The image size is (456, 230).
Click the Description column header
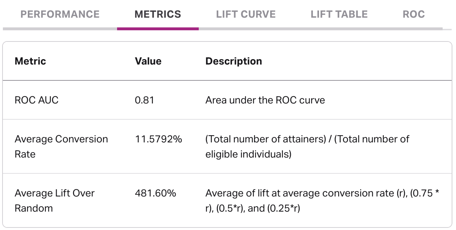tap(233, 61)
